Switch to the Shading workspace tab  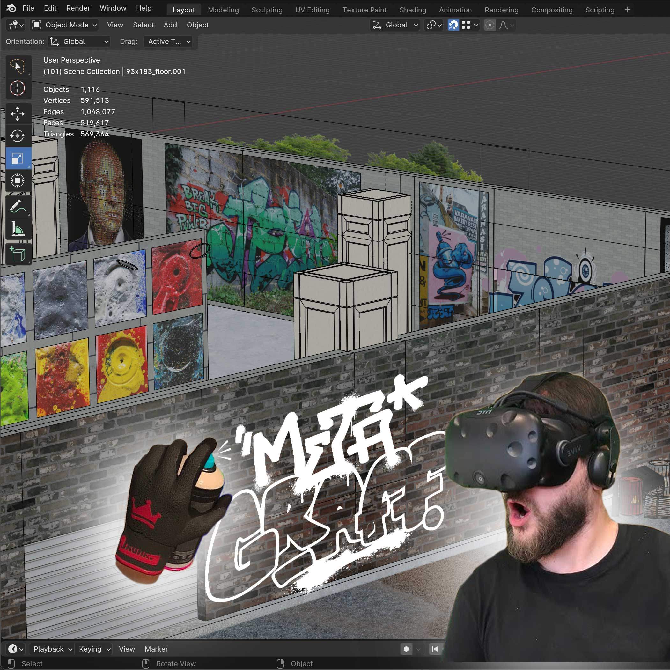(412, 10)
